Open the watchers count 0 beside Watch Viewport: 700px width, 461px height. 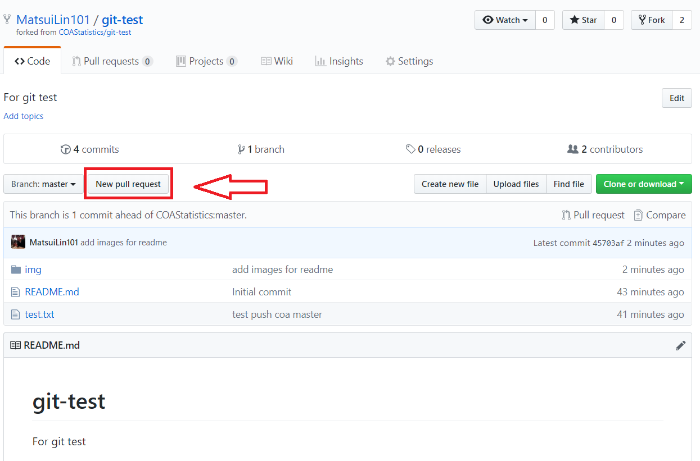coord(545,20)
